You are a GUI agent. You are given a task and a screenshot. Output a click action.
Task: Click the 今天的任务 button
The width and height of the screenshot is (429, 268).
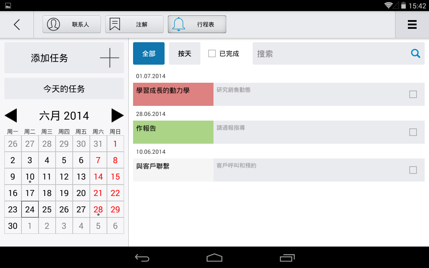(64, 89)
